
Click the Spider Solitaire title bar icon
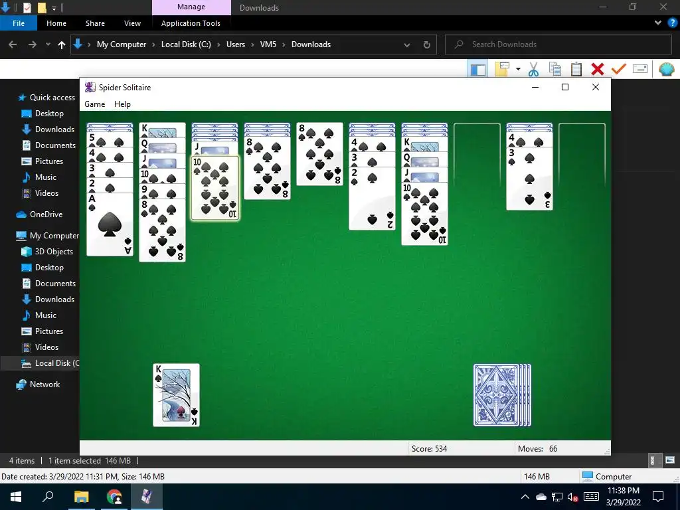[90, 87]
